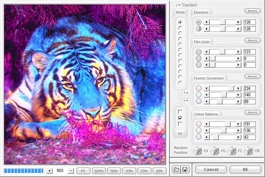This screenshot has width=265, height=177.
Task: Randomize Colour Balance with CB dice
Action: [x=249, y=151]
